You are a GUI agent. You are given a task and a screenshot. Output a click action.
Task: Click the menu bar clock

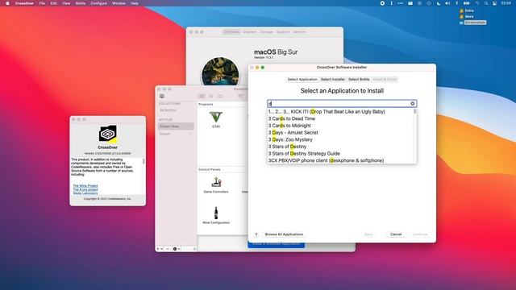click(506, 3)
